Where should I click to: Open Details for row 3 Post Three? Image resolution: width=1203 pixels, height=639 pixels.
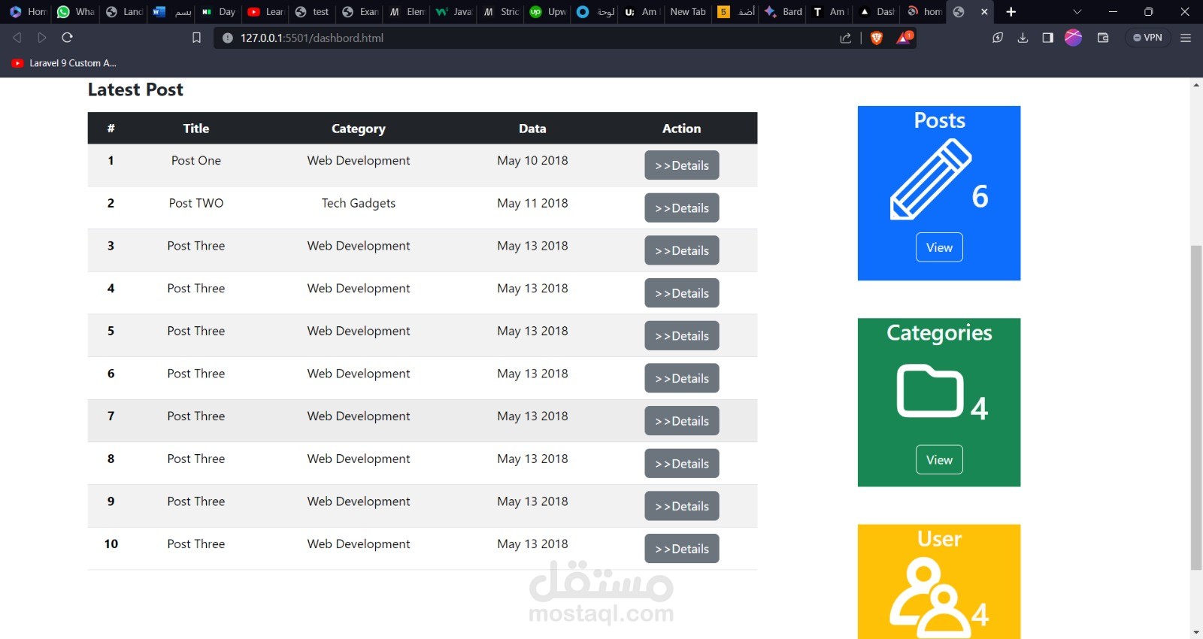682,250
